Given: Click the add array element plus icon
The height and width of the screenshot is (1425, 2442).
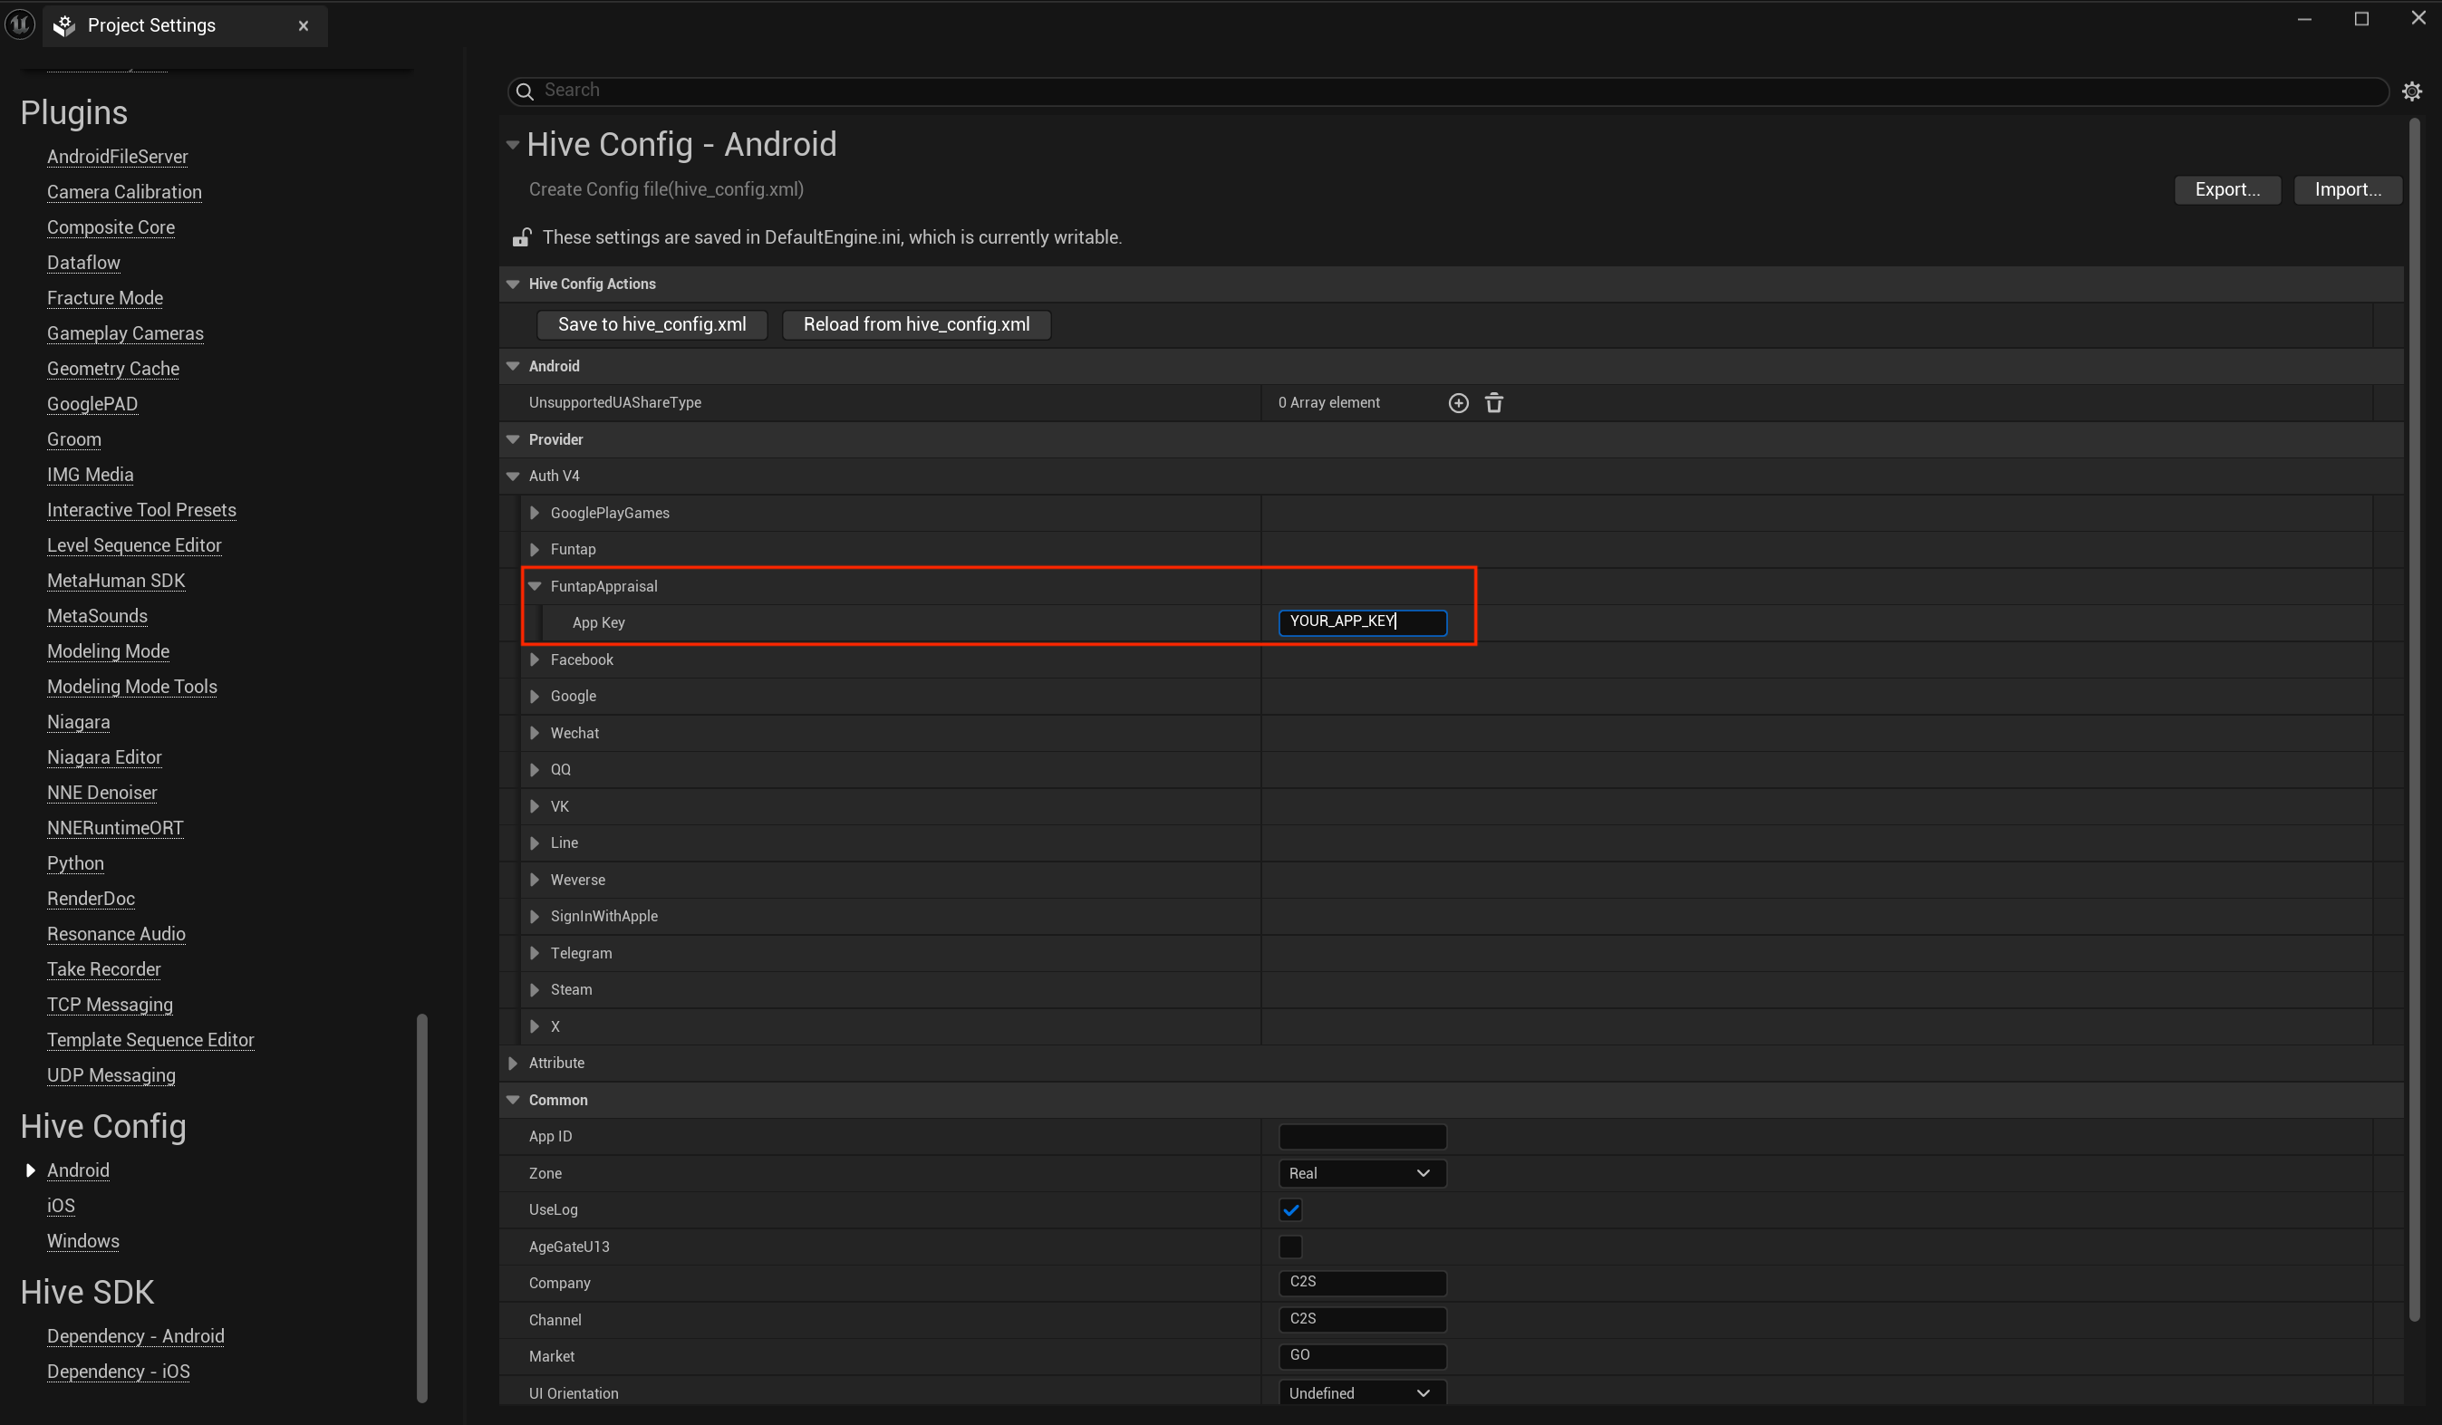Looking at the screenshot, I should [1459, 403].
